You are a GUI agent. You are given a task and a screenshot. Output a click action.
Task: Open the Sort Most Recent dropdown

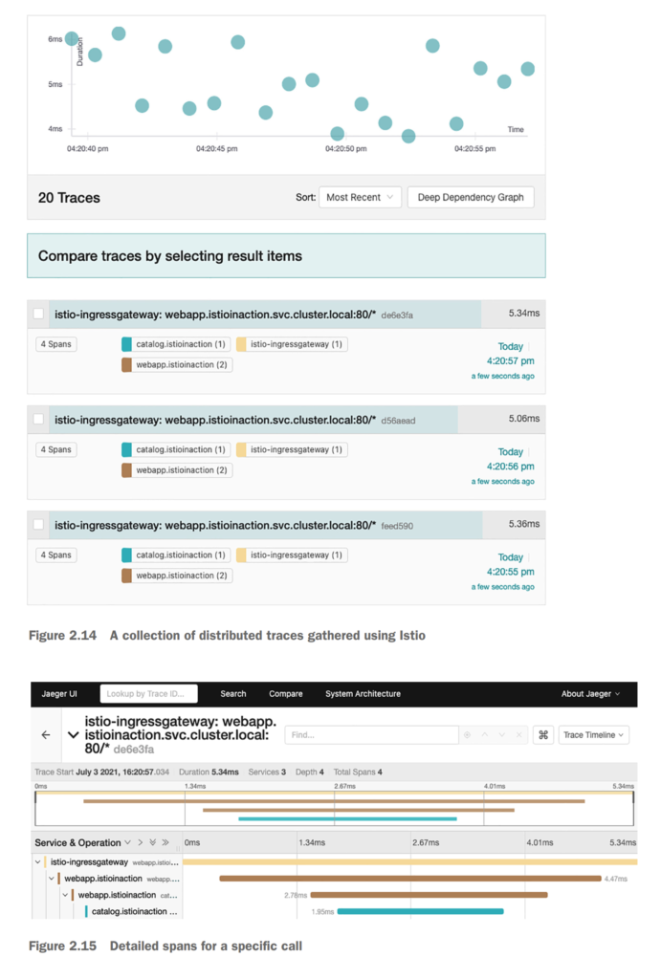[360, 198]
